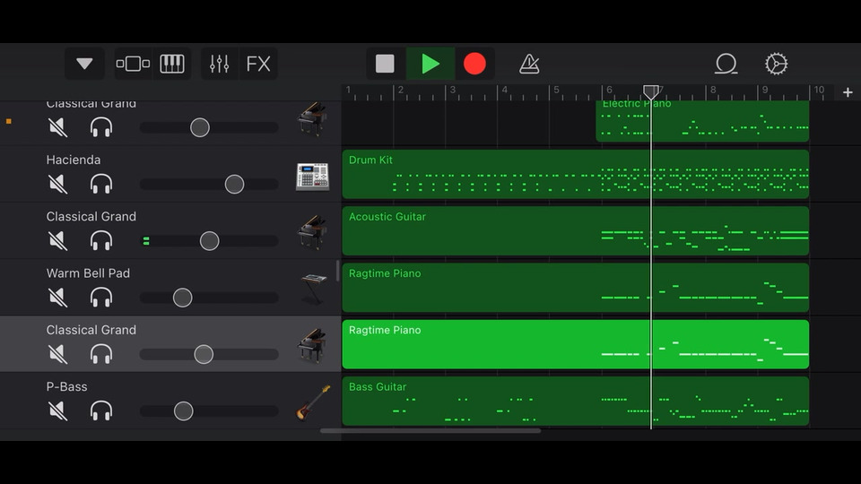Select Ragtime Piano region on Warm Bell Pad
The image size is (861, 484).
point(576,288)
